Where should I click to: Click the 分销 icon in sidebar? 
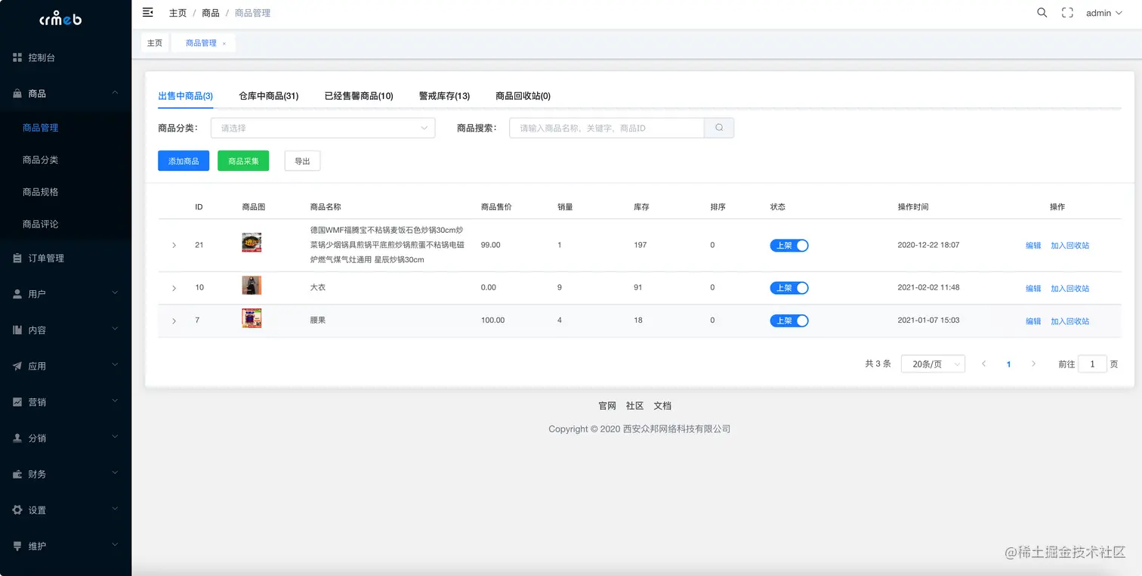tap(17, 438)
